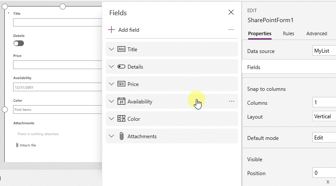Click the Color lookup field icon

click(121, 119)
